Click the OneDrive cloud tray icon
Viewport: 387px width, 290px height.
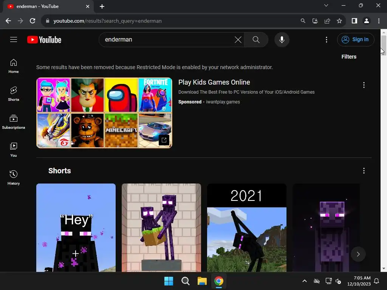tap(317, 281)
